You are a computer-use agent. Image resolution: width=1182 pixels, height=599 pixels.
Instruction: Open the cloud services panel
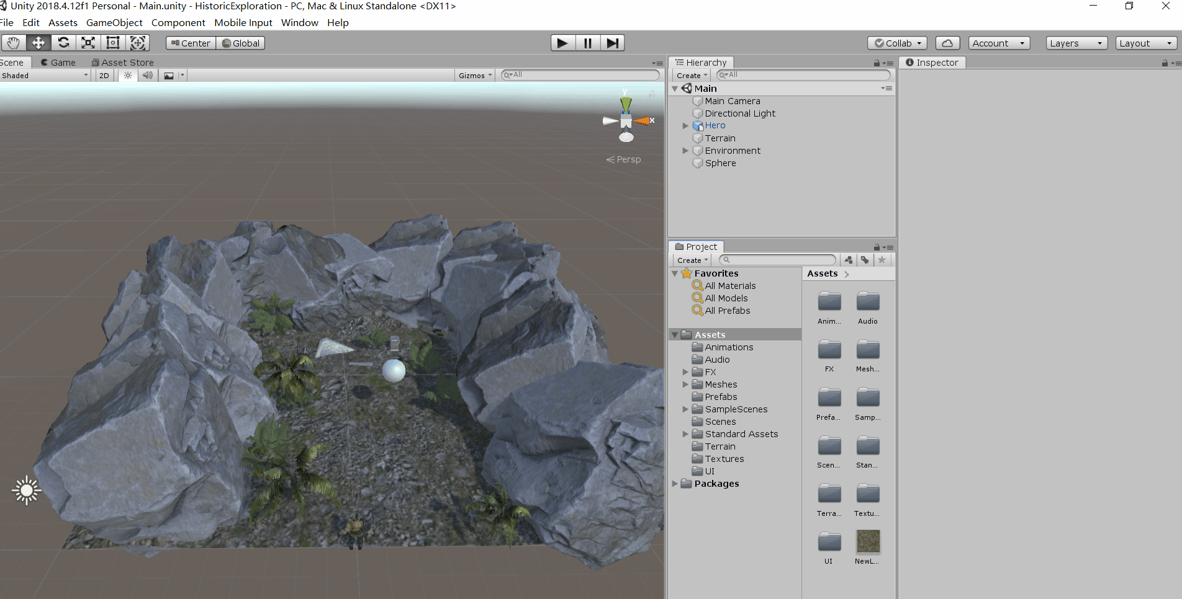pyautogui.click(x=947, y=43)
